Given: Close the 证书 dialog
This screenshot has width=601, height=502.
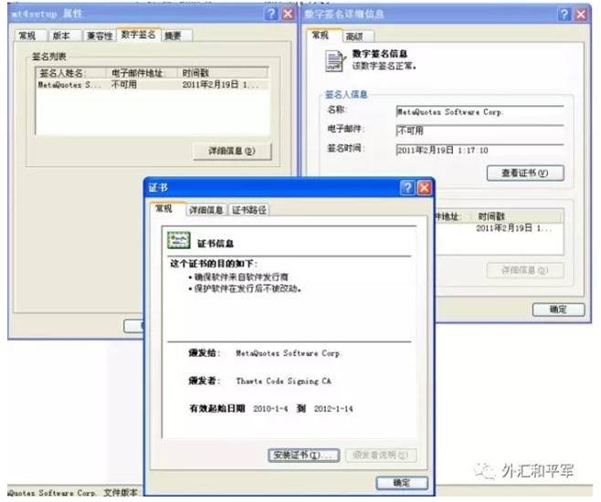Looking at the screenshot, I should 425,188.
